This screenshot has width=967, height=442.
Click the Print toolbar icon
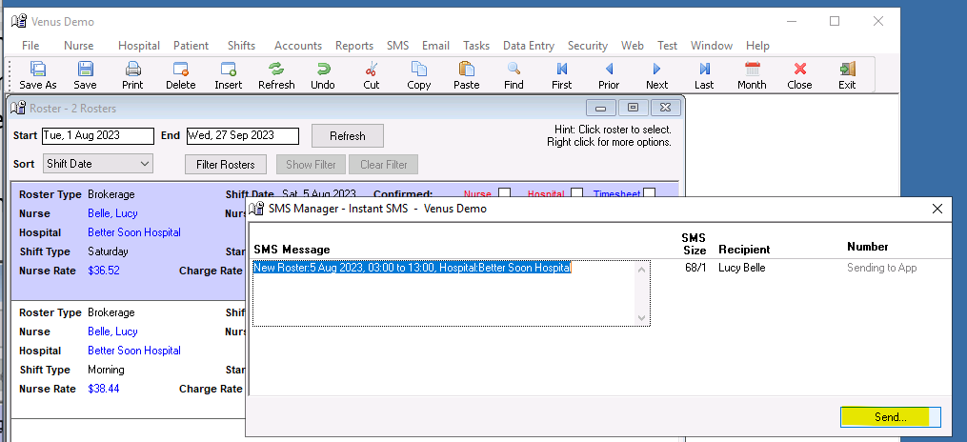(x=132, y=69)
